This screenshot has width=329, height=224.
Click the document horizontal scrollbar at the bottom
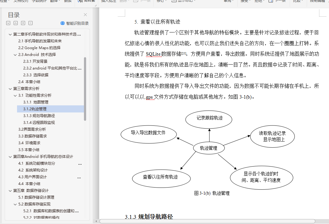coord(207,221)
